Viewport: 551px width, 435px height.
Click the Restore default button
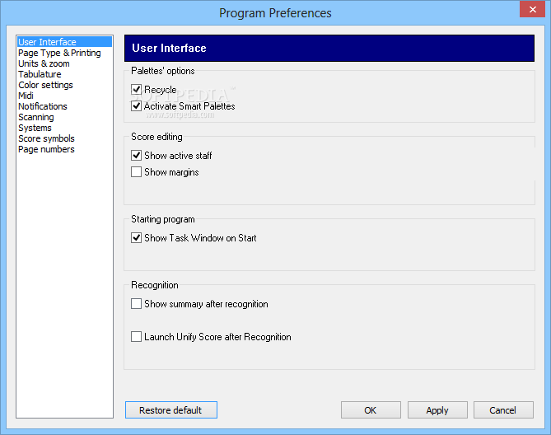pyautogui.click(x=170, y=410)
